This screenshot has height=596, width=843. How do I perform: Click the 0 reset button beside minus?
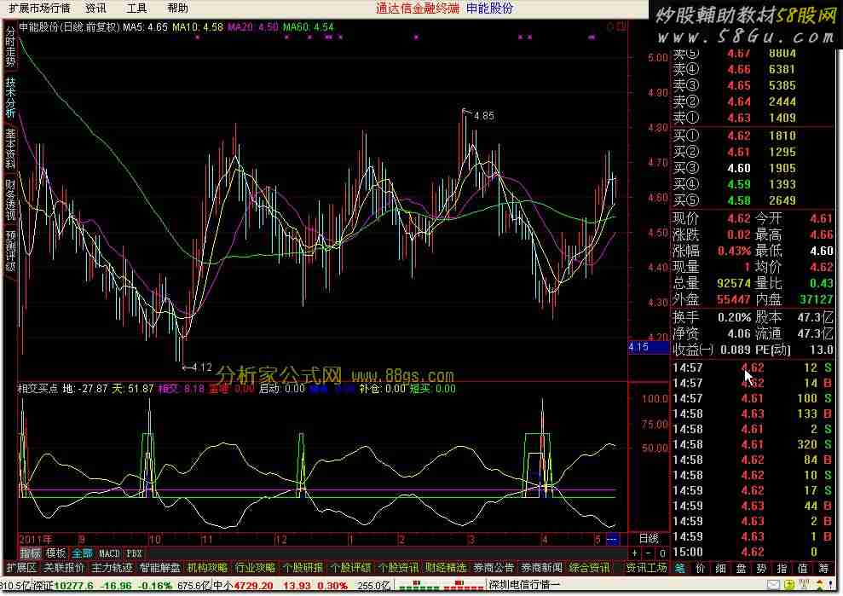pyautogui.click(x=662, y=553)
